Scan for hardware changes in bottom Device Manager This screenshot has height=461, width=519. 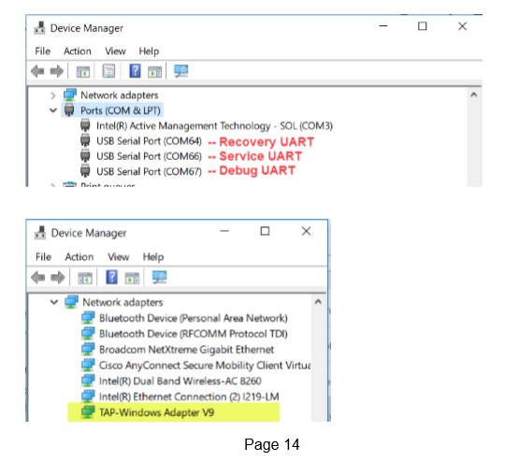coord(160,277)
